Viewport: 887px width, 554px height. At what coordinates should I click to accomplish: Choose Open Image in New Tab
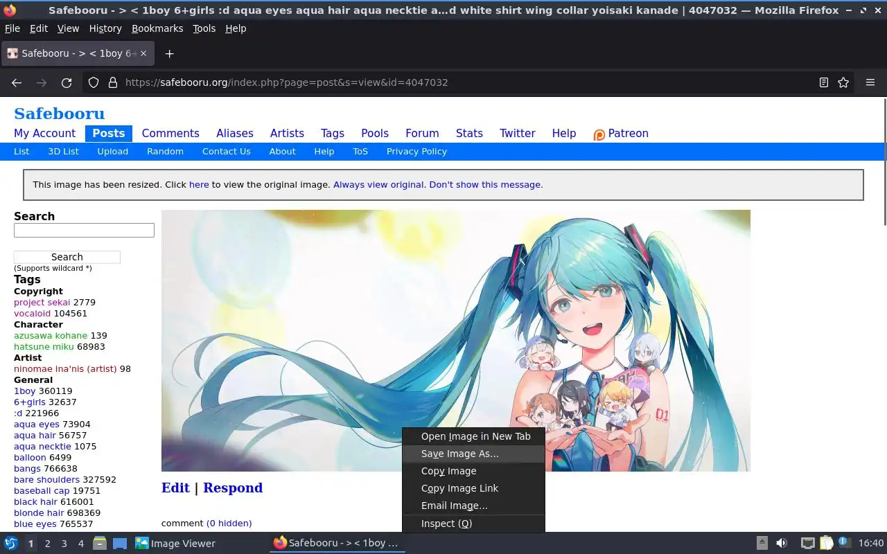pyautogui.click(x=473, y=436)
